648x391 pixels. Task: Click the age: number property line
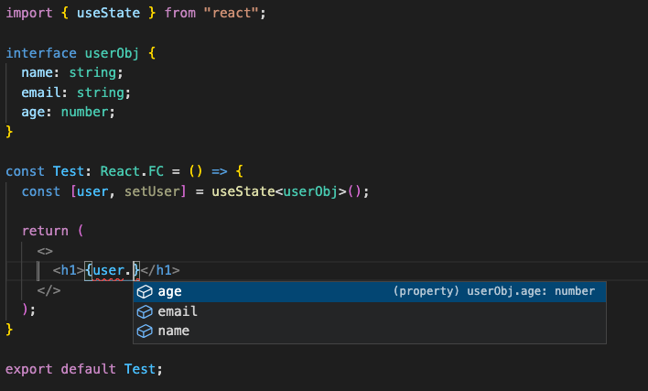[x=69, y=112]
